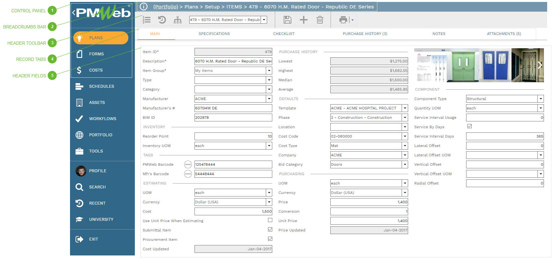Expand the Cost Code dropdown
This screenshot has height=259, width=553.
click(x=405, y=136)
